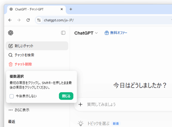Screen dimensions: 172x127
Task: Open site information icon in address bar
Action: (39, 20)
